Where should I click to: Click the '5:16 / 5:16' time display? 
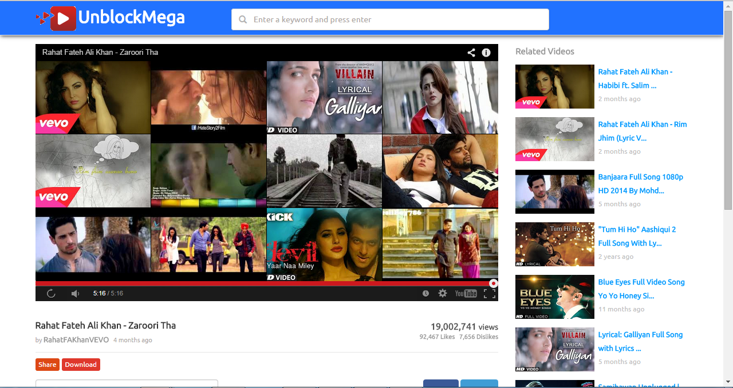pyautogui.click(x=108, y=293)
